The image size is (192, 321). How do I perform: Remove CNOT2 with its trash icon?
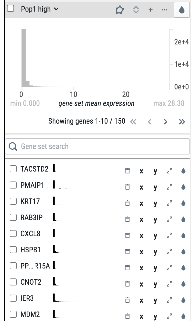point(127,284)
